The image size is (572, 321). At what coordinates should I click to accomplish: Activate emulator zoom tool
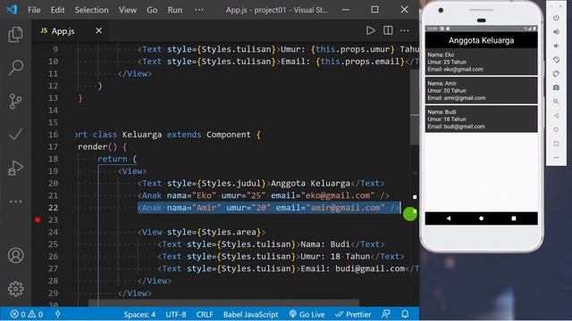point(556,102)
